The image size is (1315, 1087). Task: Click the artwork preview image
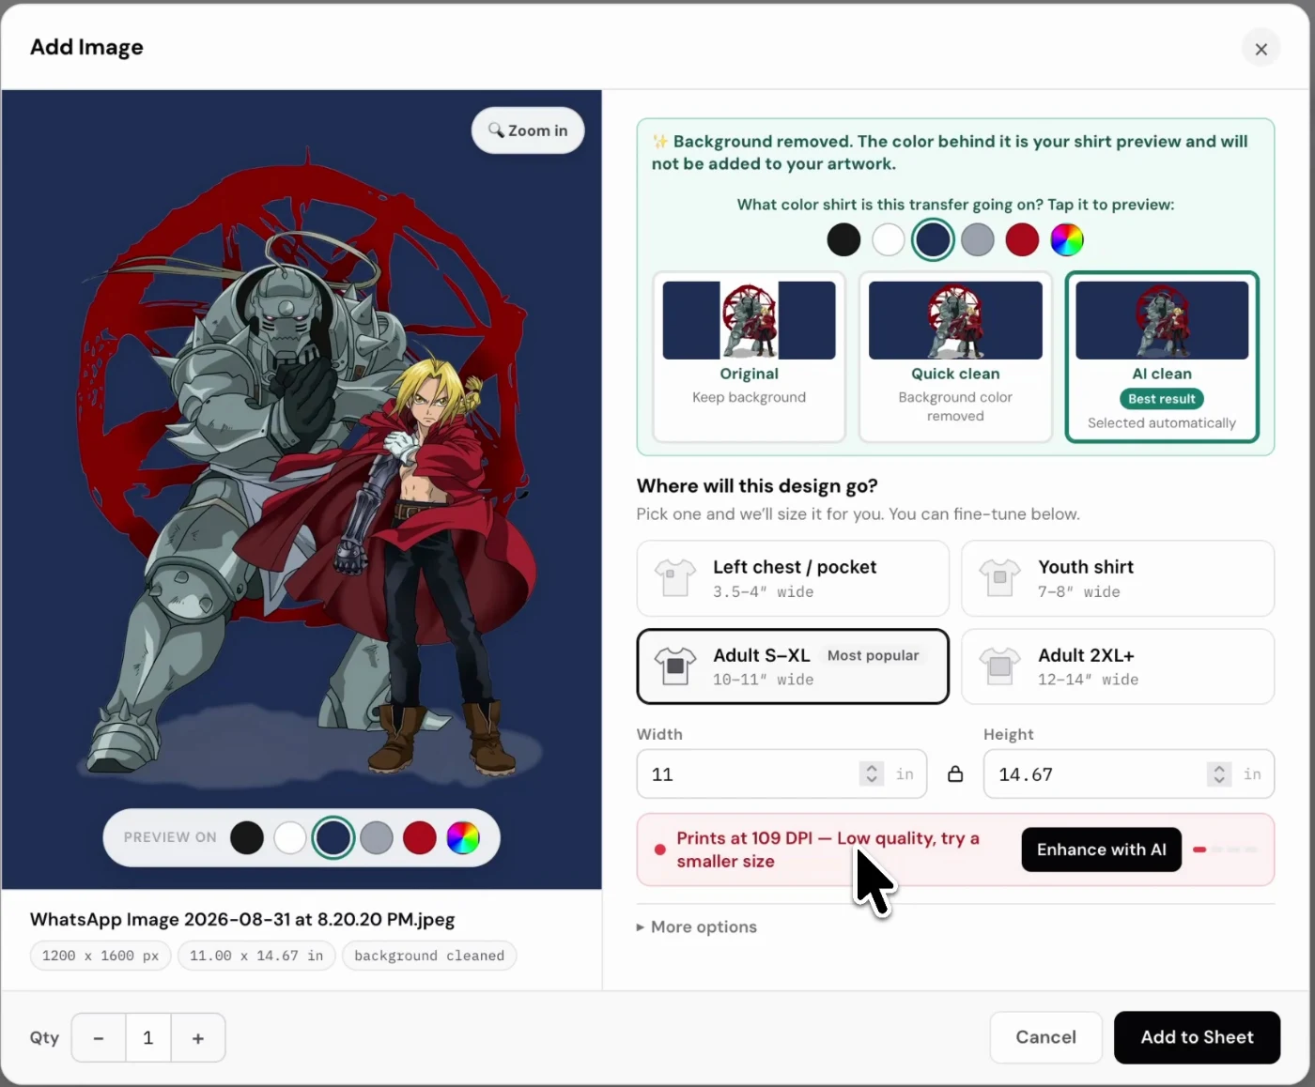pos(302,490)
